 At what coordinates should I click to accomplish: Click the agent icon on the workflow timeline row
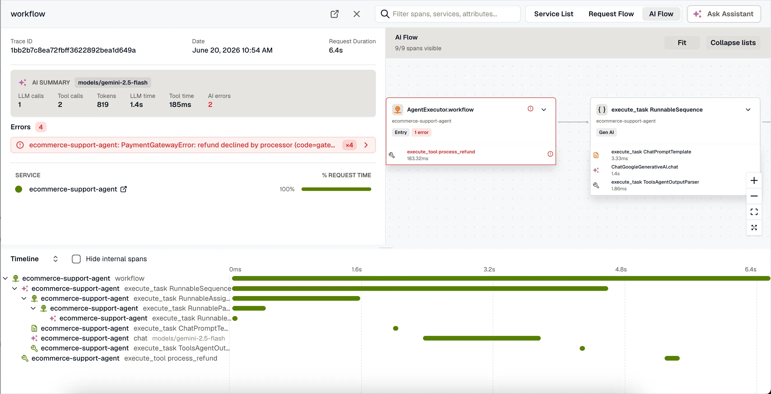tap(16, 278)
